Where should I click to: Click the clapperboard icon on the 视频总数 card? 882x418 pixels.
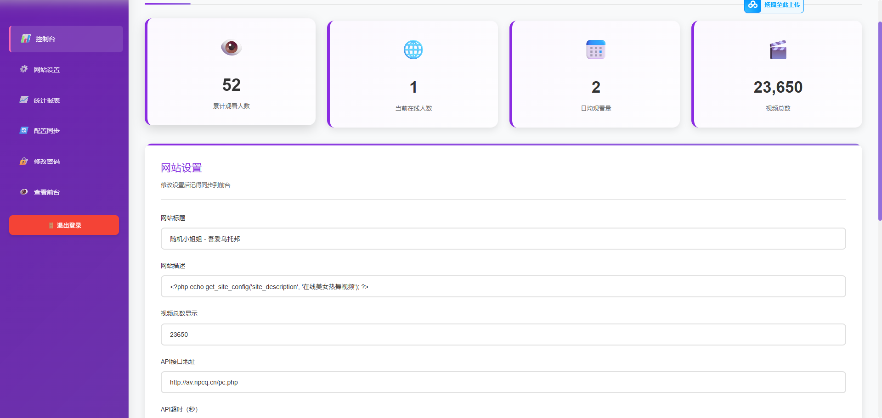click(x=778, y=50)
